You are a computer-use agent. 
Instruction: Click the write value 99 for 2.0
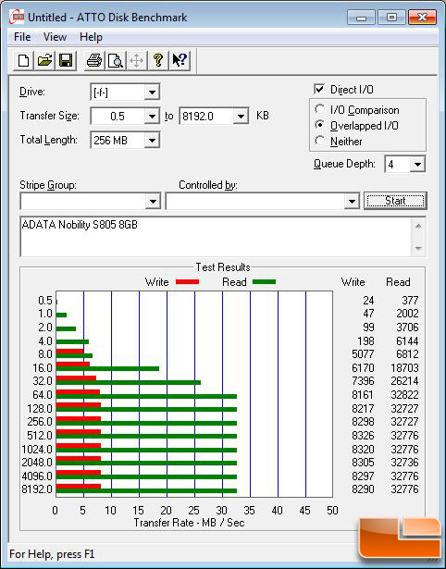368,328
